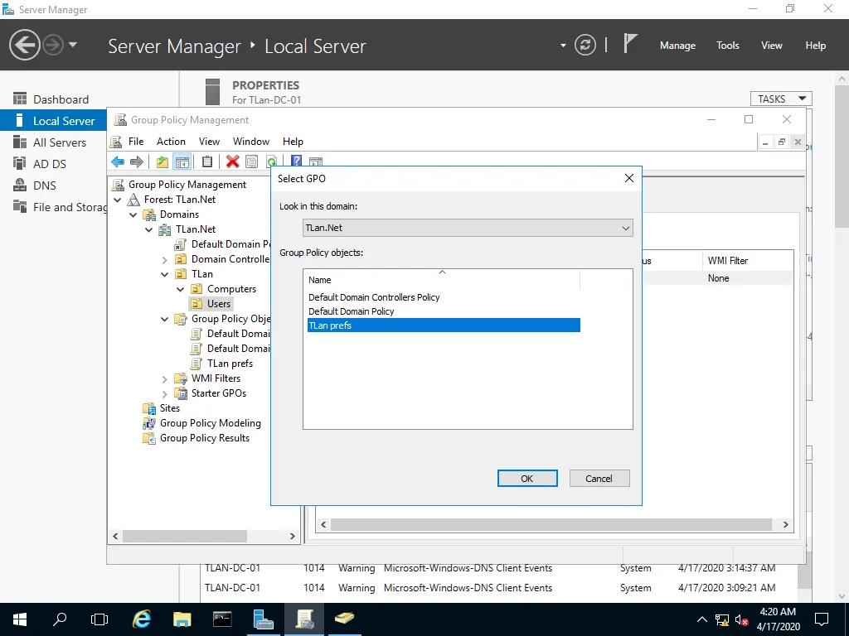Screen dimensions: 849x636
Task: Open the TASKS dropdown
Action: pyautogui.click(x=781, y=99)
